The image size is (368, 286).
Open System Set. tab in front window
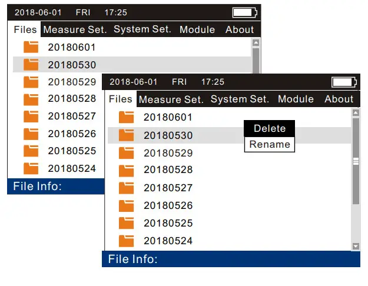[x=240, y=99]
